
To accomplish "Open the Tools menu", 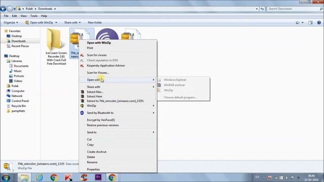I will [x=34, y=16].
